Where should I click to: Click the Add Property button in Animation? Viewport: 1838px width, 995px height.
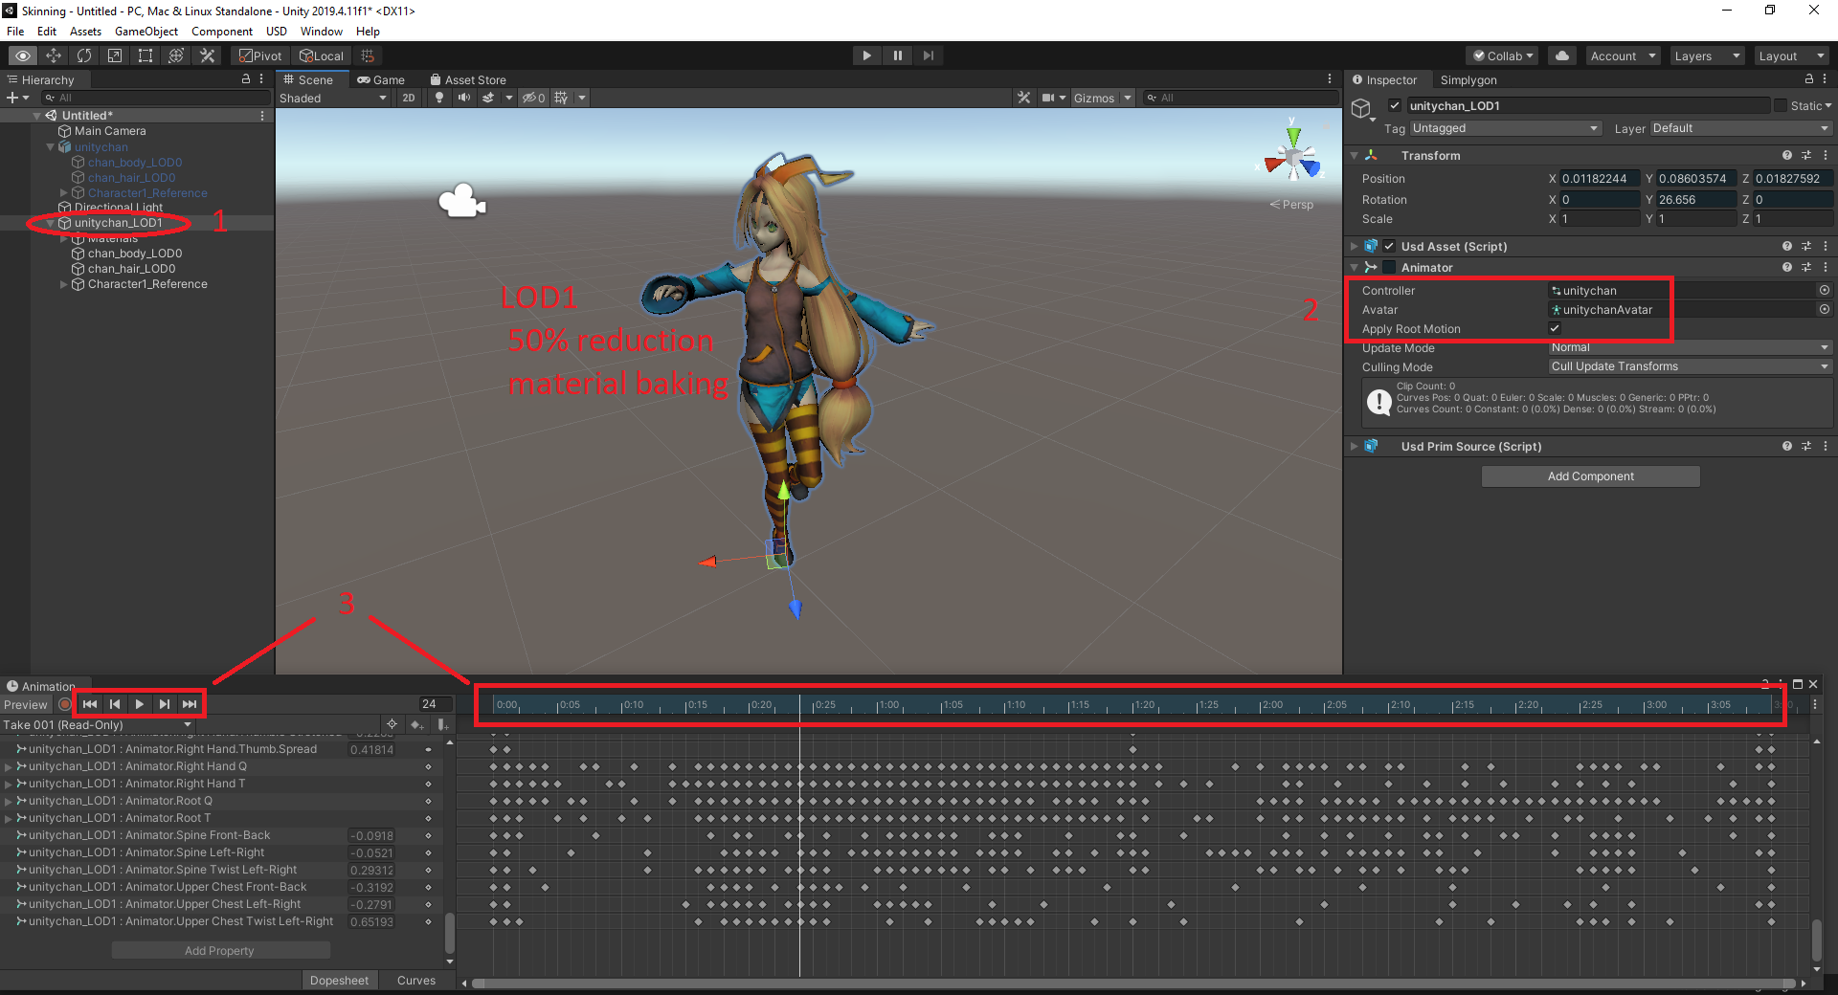click(x=220, y=950)
